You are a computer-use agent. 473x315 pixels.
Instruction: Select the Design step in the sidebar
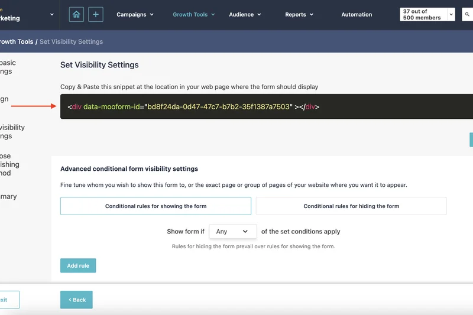(4, 99)
